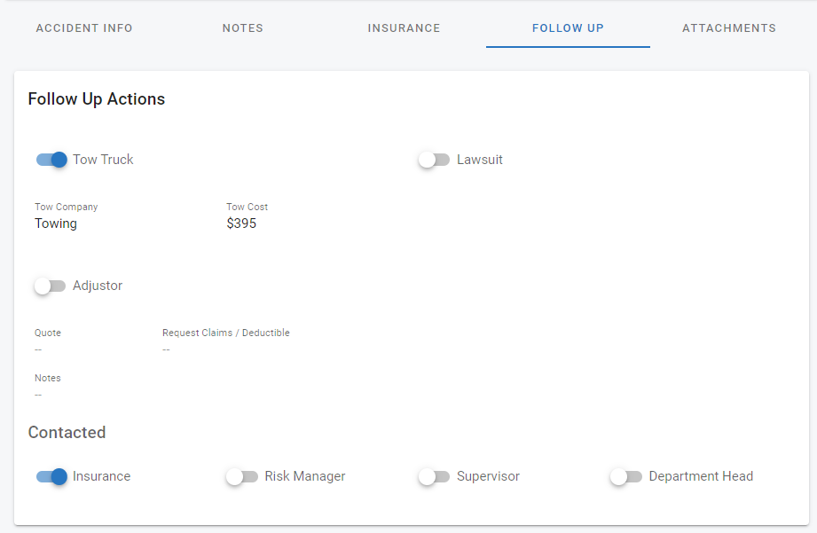This screenshot has width=817, height=533.
Task: Click the Notes field under Adjustor
Action: (x=38, y=394)
